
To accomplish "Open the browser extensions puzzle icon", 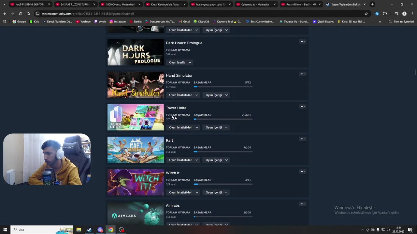I will point(385,14).
